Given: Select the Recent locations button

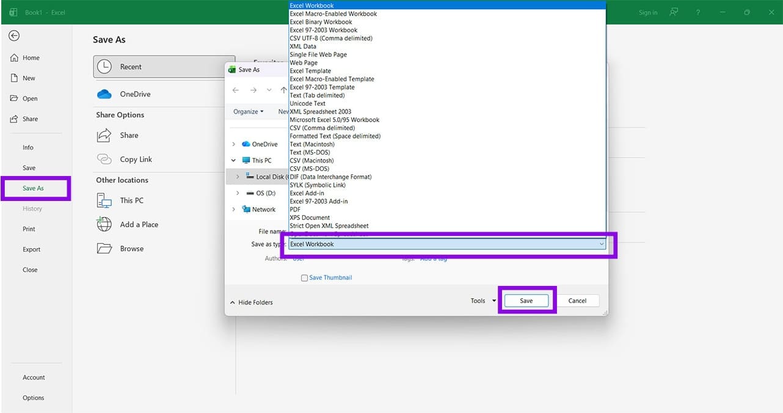Looking at the screenshot, I should (x=164, y=67).
